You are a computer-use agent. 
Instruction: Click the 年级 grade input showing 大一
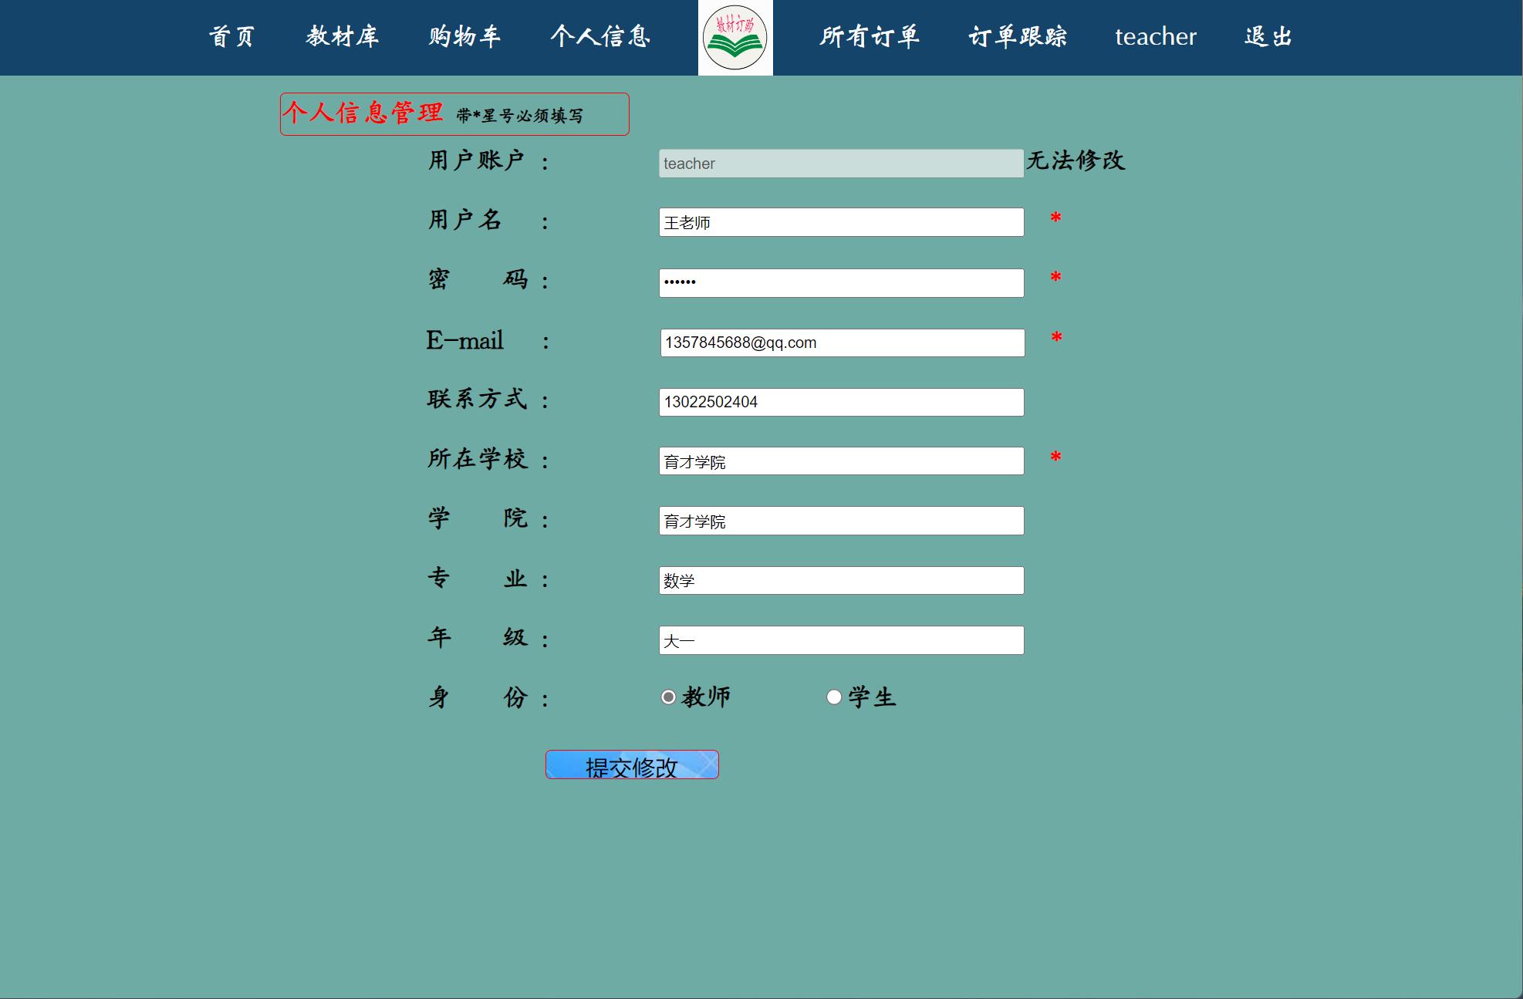pos(840,640)
